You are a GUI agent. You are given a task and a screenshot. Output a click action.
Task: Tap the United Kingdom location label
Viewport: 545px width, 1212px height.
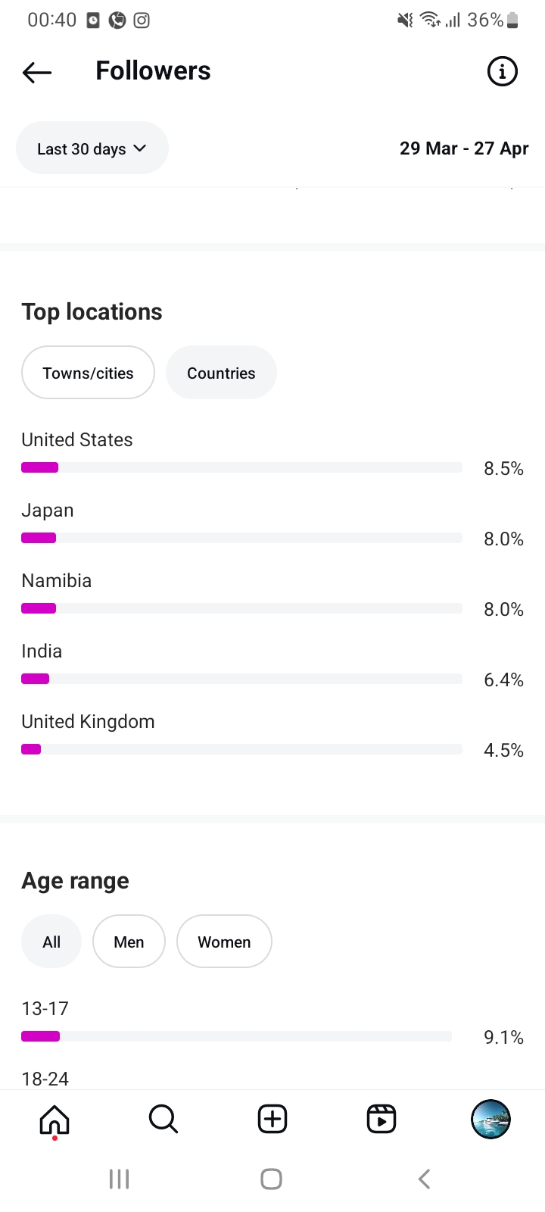pos(88,722)
